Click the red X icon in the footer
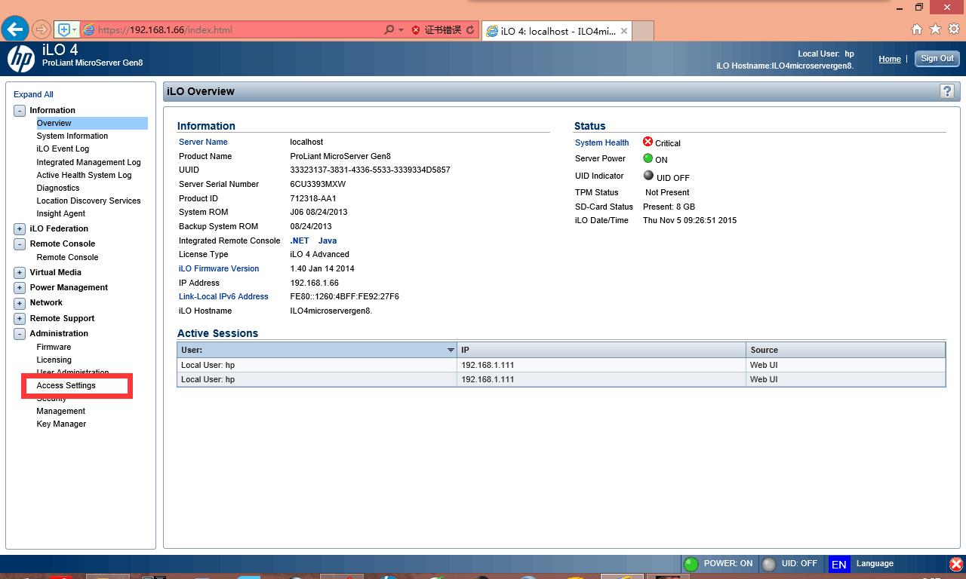Screen dimensions: 966x579 (x=956, y=564)
